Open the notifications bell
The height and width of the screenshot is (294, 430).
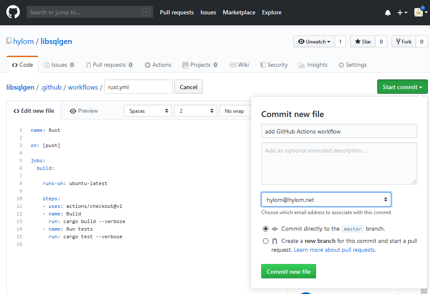(x=387, y=13)
